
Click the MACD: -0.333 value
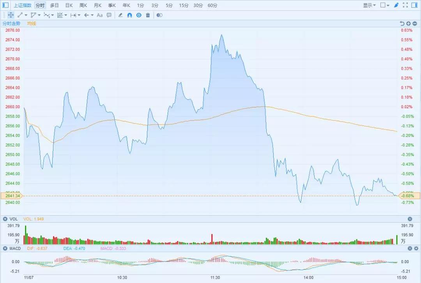click(113, 248)
